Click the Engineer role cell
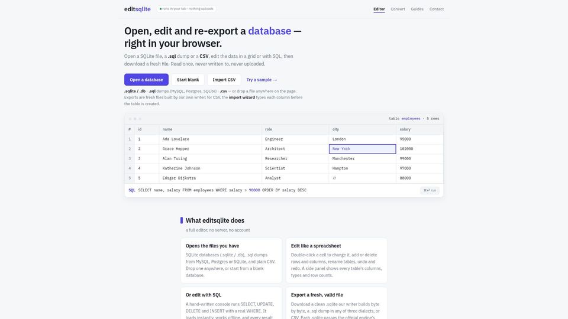The height and width of the screenshot is (319, 568). click(295, 139)
